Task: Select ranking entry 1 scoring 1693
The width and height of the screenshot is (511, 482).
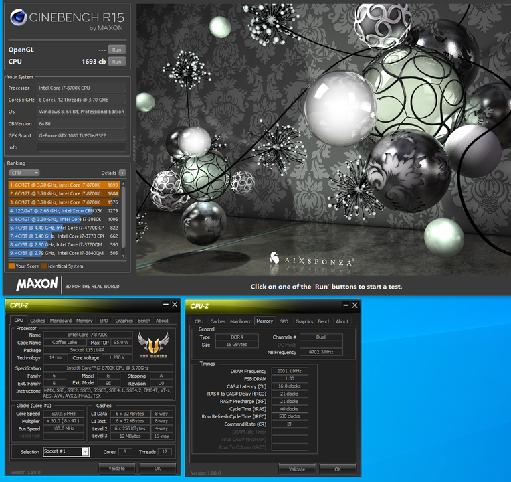Action: pos(64,185)
